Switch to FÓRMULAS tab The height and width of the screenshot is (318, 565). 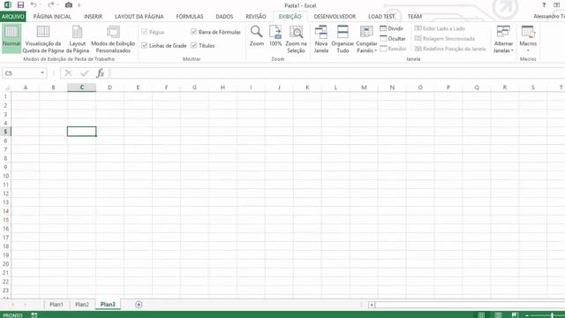190,17
